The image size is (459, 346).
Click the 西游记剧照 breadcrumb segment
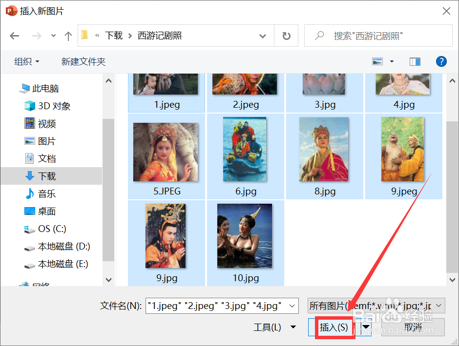point(160,36)
